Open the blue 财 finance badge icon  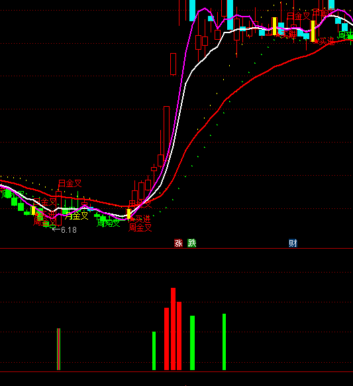(293, 243)
